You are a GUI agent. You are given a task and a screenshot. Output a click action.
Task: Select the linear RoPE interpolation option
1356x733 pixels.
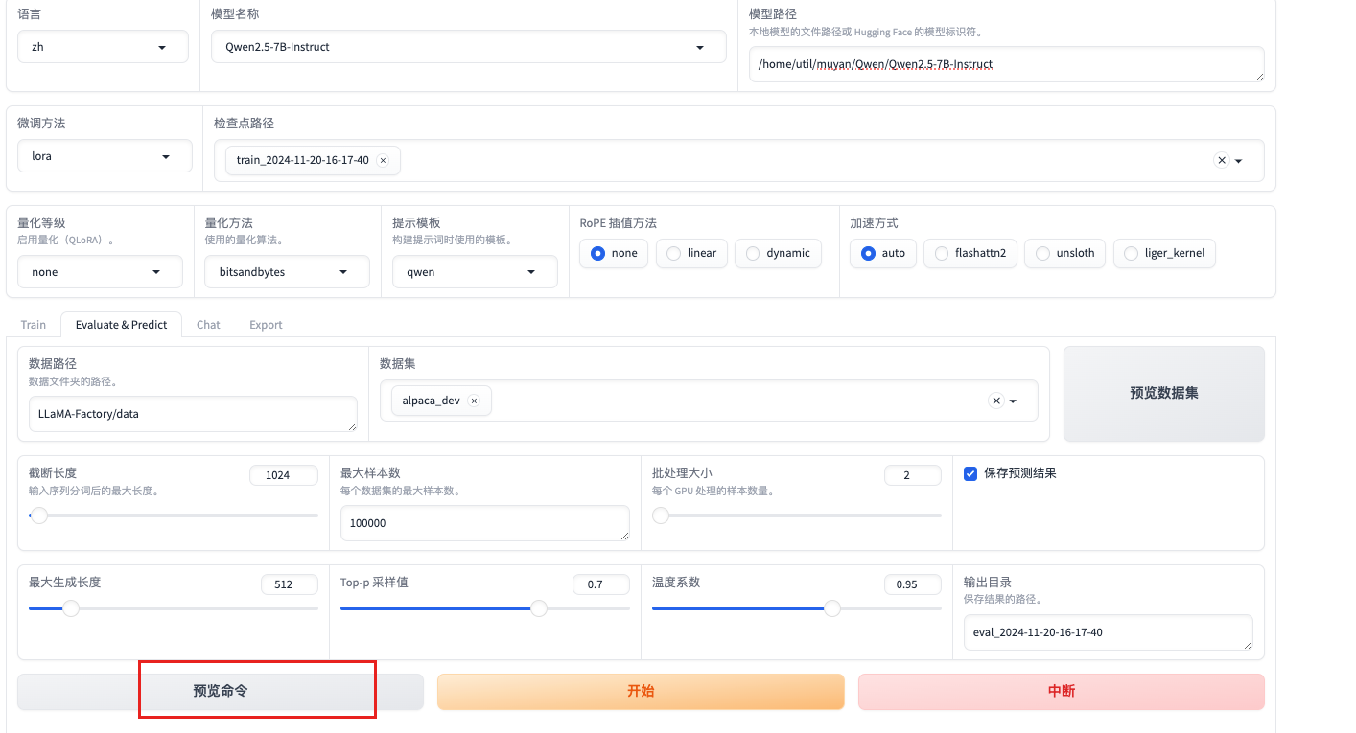point(690,253)
